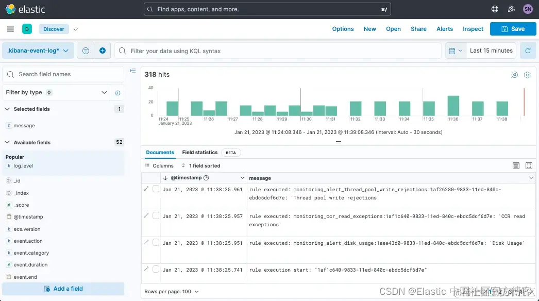Viewport: 539px width, 301px height.
Task: Open the Columns selector
Action: (159, 165)
